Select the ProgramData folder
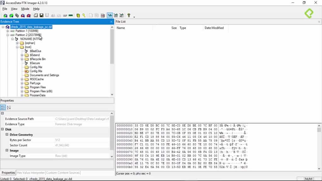The image size is (322, 181). [x=38, y=95]
